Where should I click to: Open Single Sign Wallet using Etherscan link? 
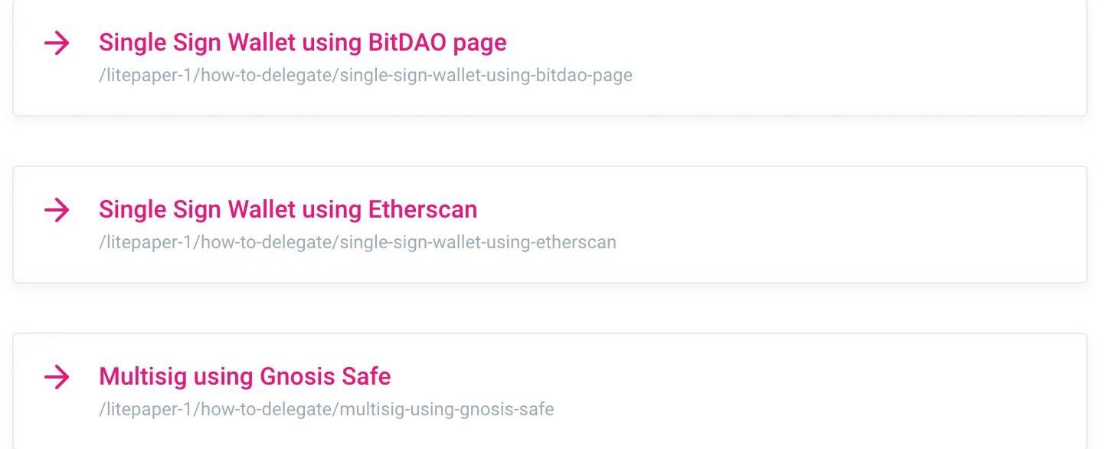pyautogui.click(x=288, y=209)
